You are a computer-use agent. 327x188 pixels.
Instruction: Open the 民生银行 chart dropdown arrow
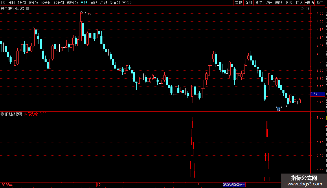[27, 9]
